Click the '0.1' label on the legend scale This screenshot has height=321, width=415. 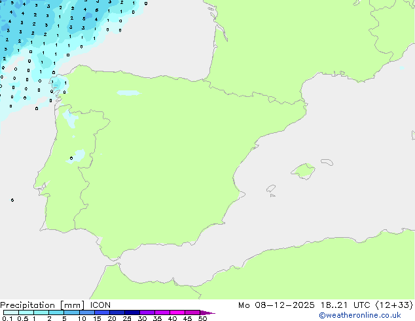click(7, 318)
